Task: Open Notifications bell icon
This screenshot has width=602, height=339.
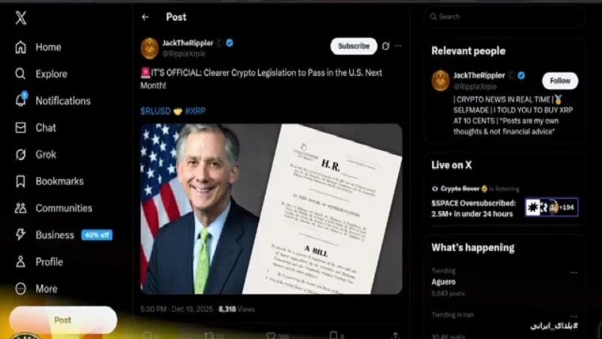Action: pos(21,100)
